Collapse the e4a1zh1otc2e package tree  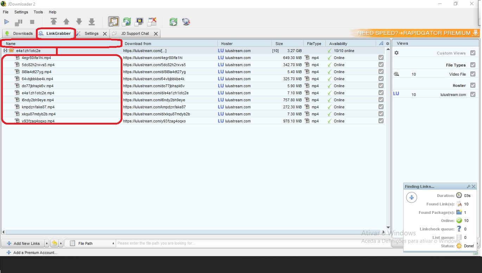click(x=5, y=51)
